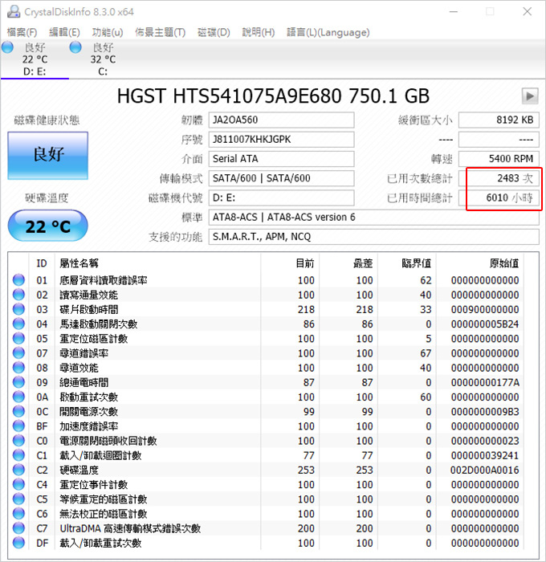546x562 pixels.
Task: Click status orb for attribute C6
Action: (18, 514)
